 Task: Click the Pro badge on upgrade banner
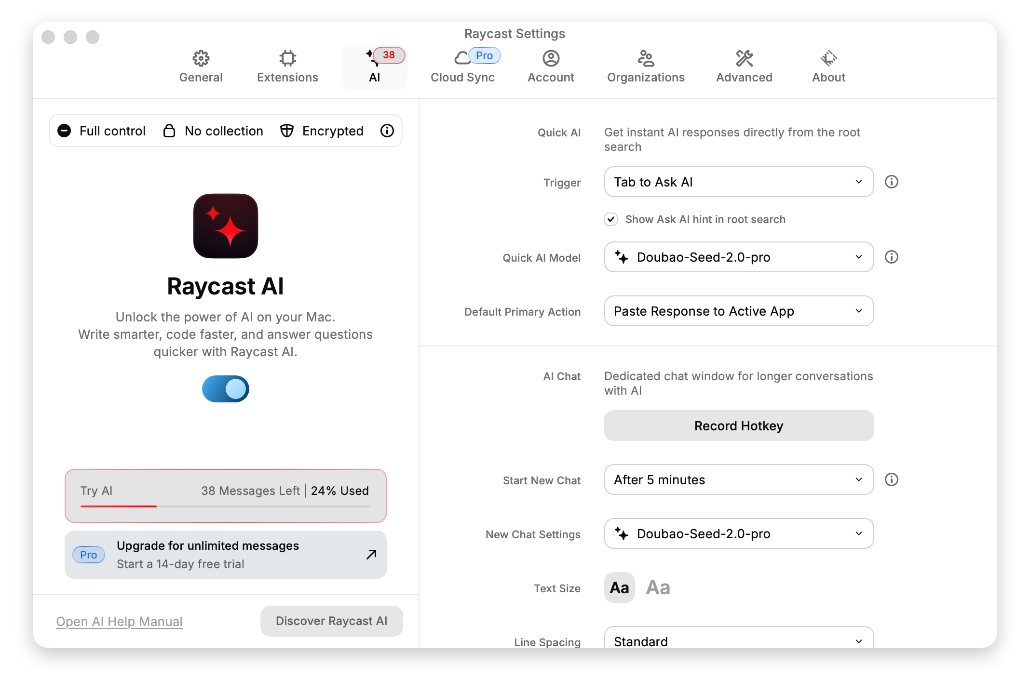(x=89, y=555)
